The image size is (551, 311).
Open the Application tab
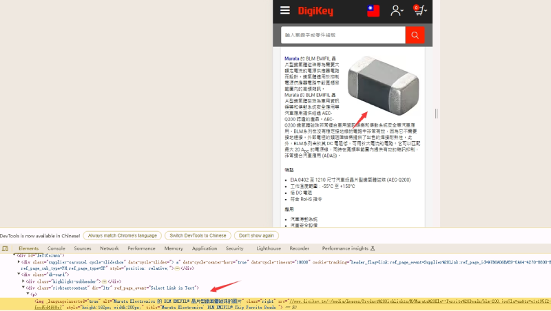205,248
